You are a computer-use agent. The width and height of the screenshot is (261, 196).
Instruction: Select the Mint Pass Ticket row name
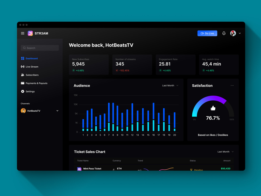click(92, 169)
